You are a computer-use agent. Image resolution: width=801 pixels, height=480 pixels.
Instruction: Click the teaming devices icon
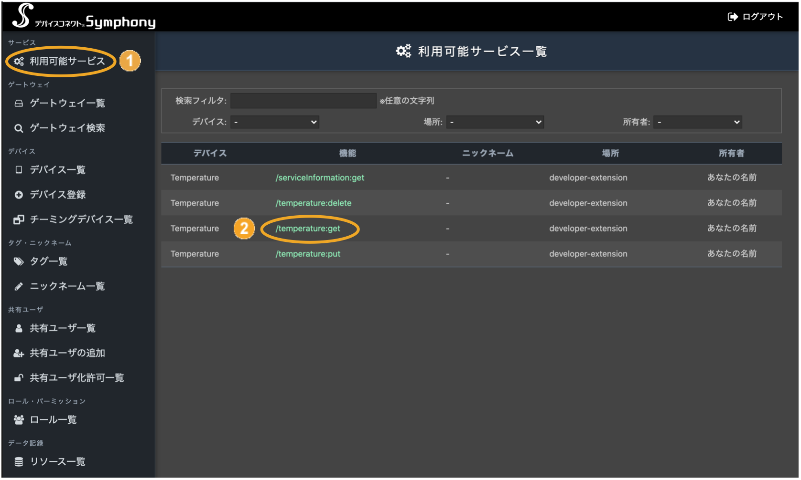[x=19, y=219]
